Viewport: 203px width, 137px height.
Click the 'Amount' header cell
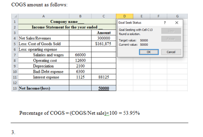point(104,33)
